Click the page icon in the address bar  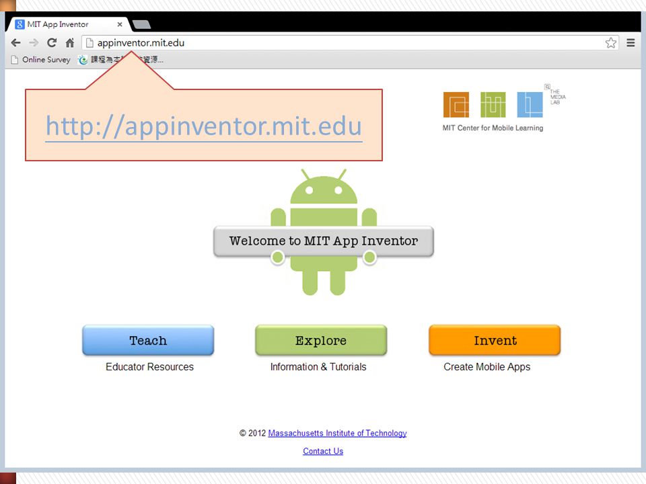click(89, 43)
